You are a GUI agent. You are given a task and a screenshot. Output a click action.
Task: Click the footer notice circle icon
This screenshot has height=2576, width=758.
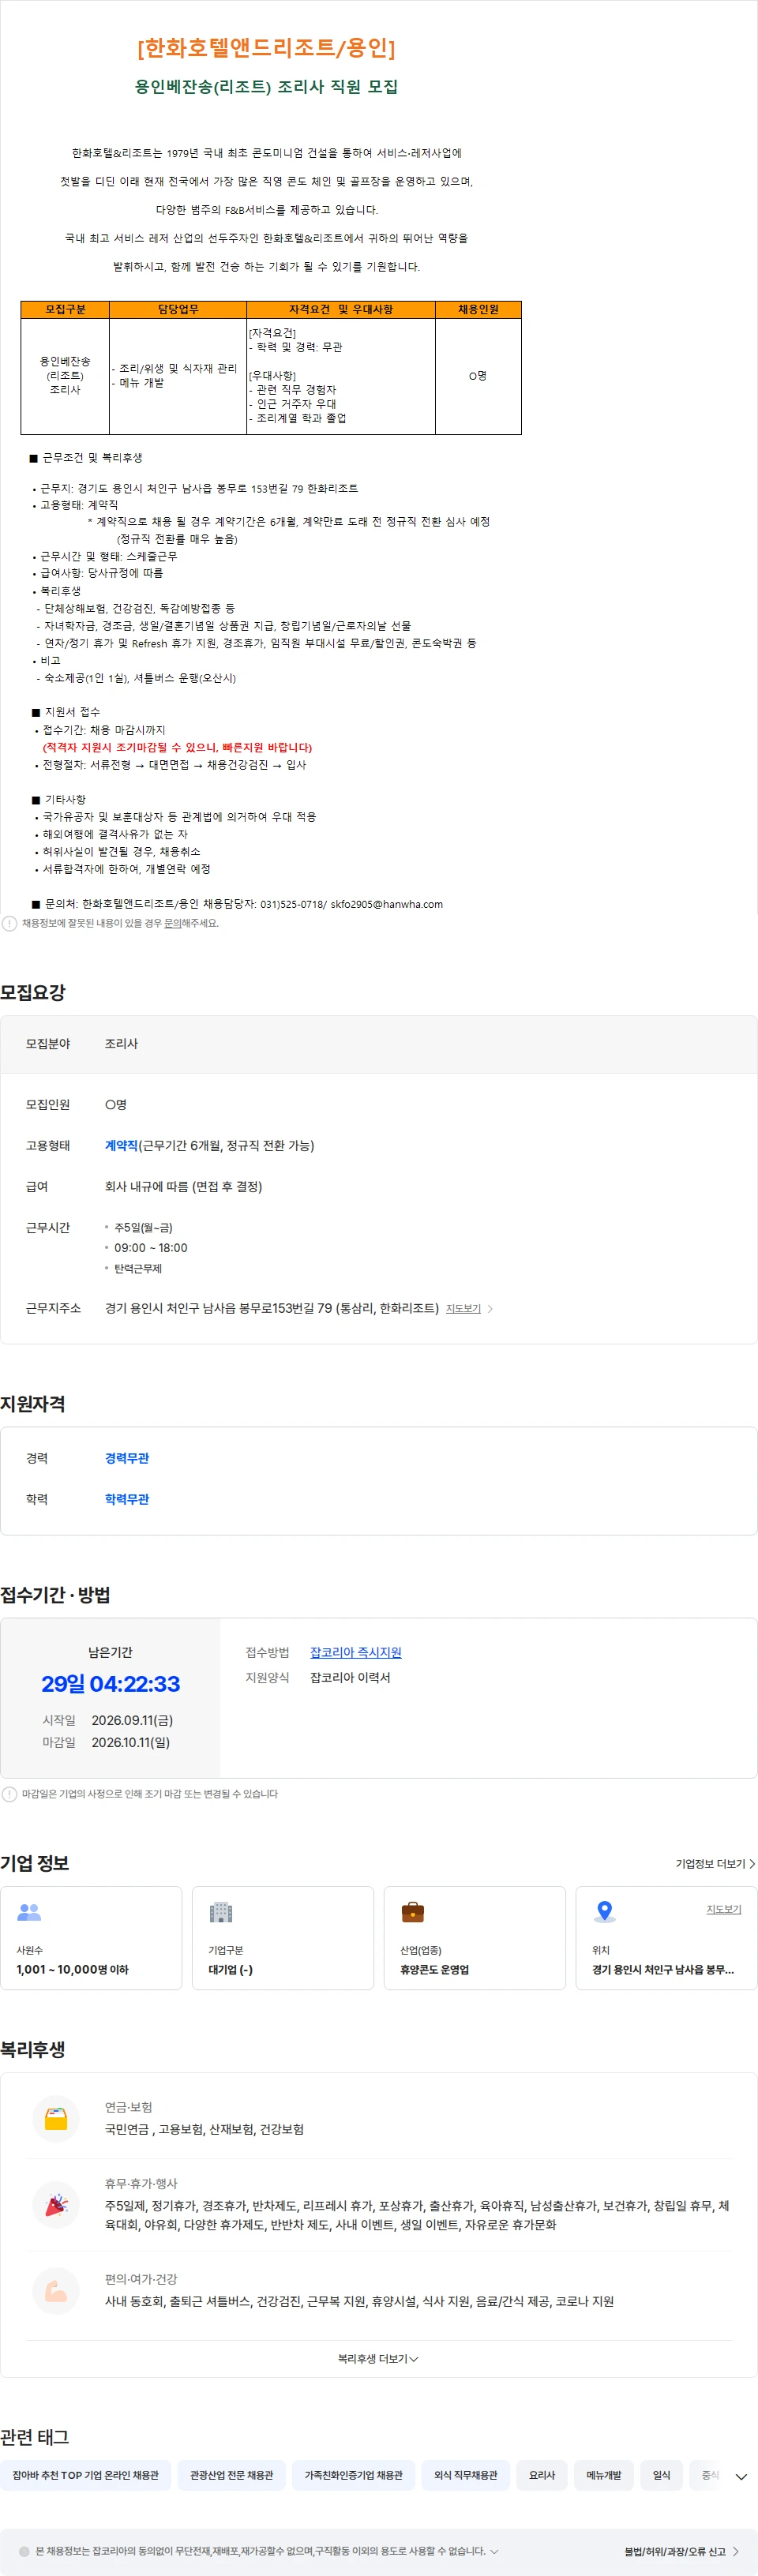click(24, 2551)
